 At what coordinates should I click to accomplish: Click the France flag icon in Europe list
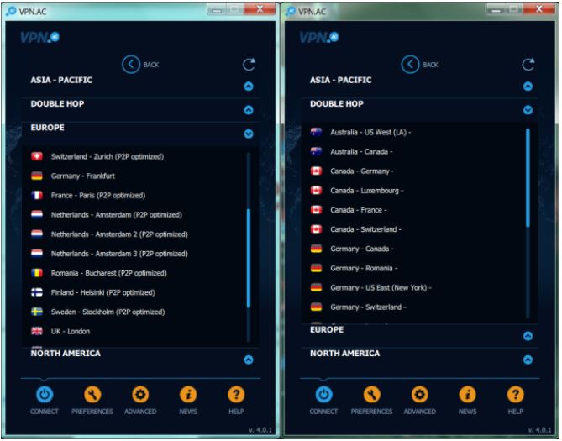point(37,195)
